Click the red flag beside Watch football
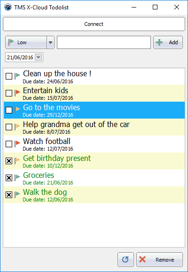This screenshot has height=272, width=188. (17, 144)
